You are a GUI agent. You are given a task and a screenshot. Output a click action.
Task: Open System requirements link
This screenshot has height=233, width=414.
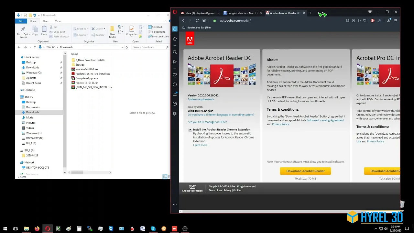point(201,99)
